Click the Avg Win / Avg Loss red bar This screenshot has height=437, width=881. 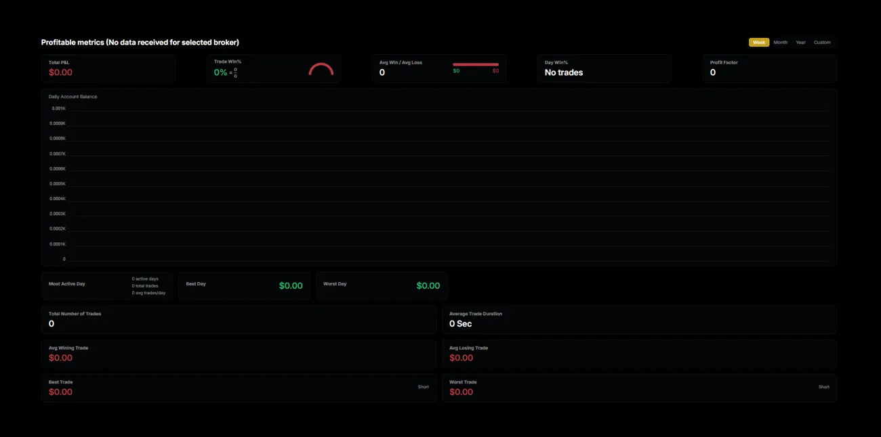476,64
